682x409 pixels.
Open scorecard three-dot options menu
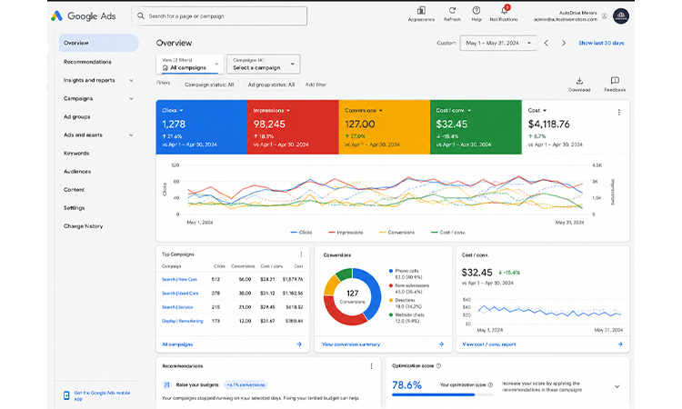pos(619,112)
